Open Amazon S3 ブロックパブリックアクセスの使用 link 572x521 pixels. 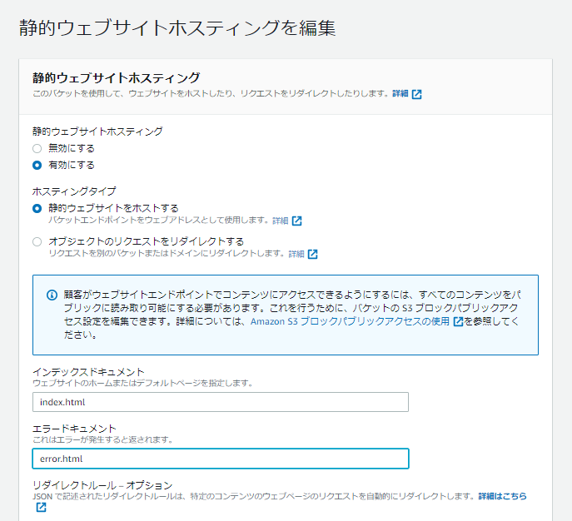pos(350,321)
